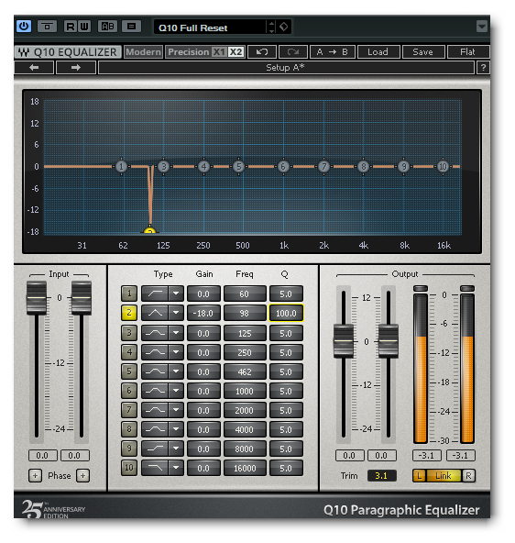Screen dimensions: 515x543
Task: Open band 4 filter type dropdown arrow
Action: [176, 352]
